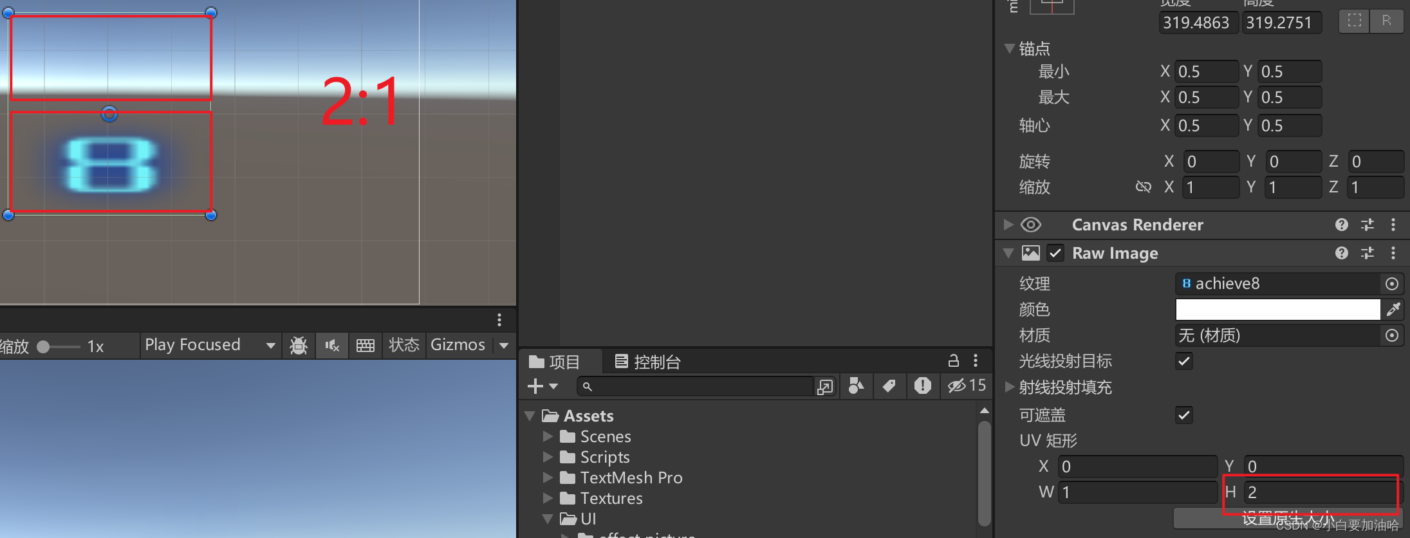The width and height of the screenshot is (1410, 538).
Task: Toggle the 缩放 constrain proportions link icon
Action: (1144, 187)
